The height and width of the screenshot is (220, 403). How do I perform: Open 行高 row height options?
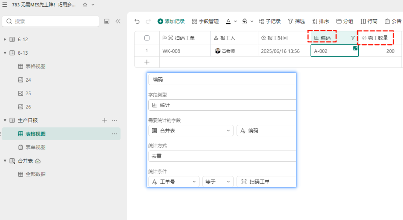pos(369,21)
